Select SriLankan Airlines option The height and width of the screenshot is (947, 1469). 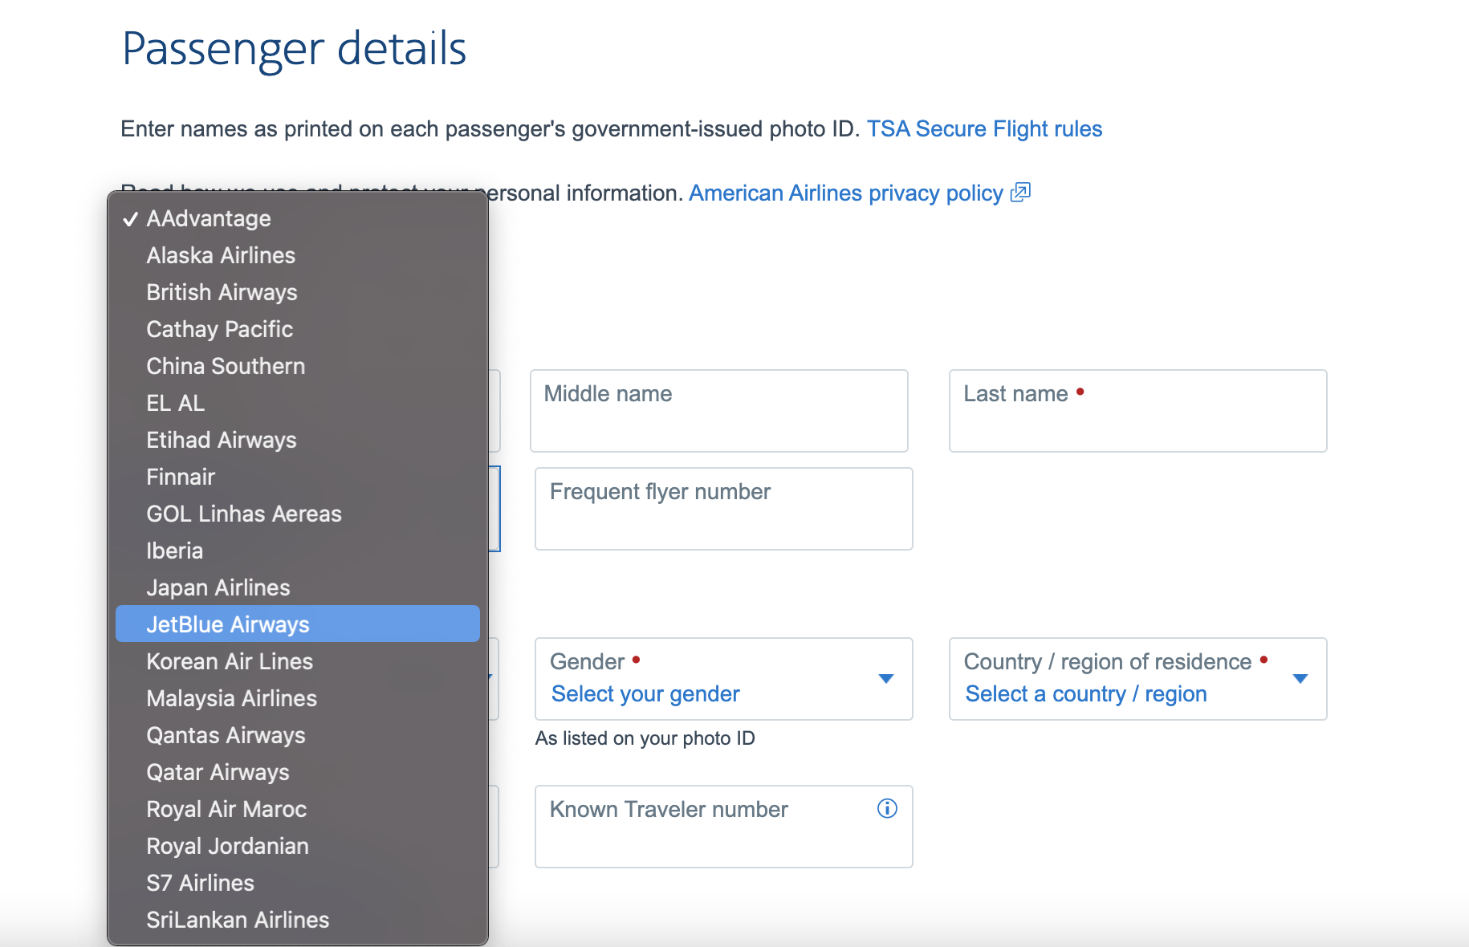click(238, 920)
